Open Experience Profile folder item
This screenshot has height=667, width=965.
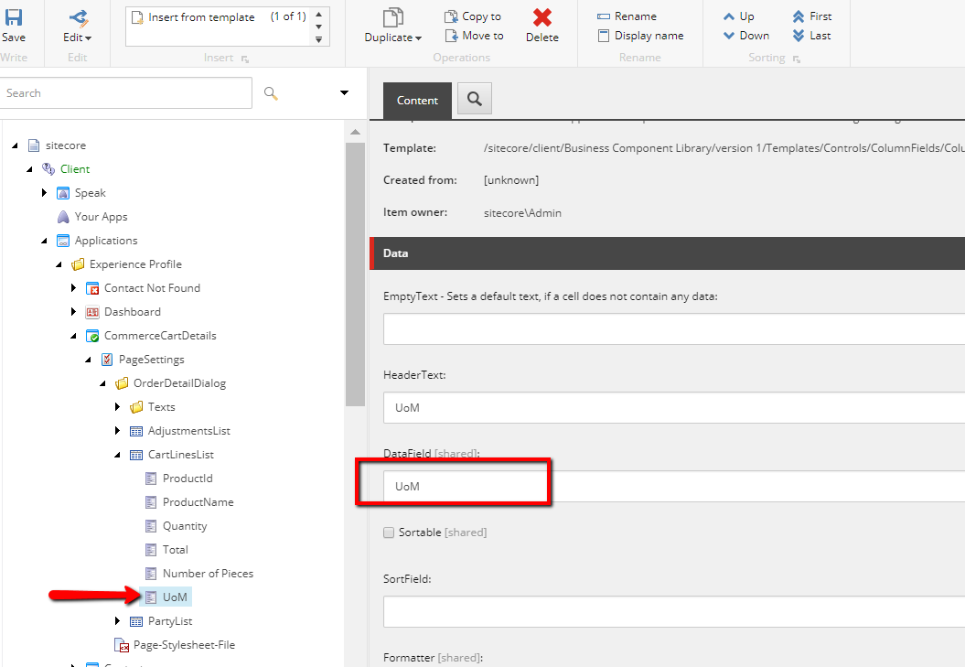coord(135,264)
